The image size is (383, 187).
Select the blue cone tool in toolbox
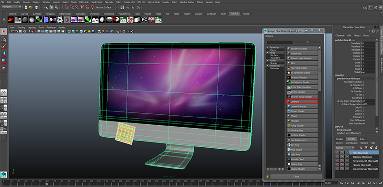pos(4,54)
